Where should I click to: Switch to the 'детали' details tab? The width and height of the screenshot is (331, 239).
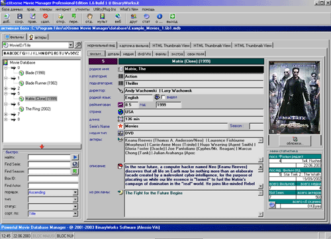pos(114,54)
